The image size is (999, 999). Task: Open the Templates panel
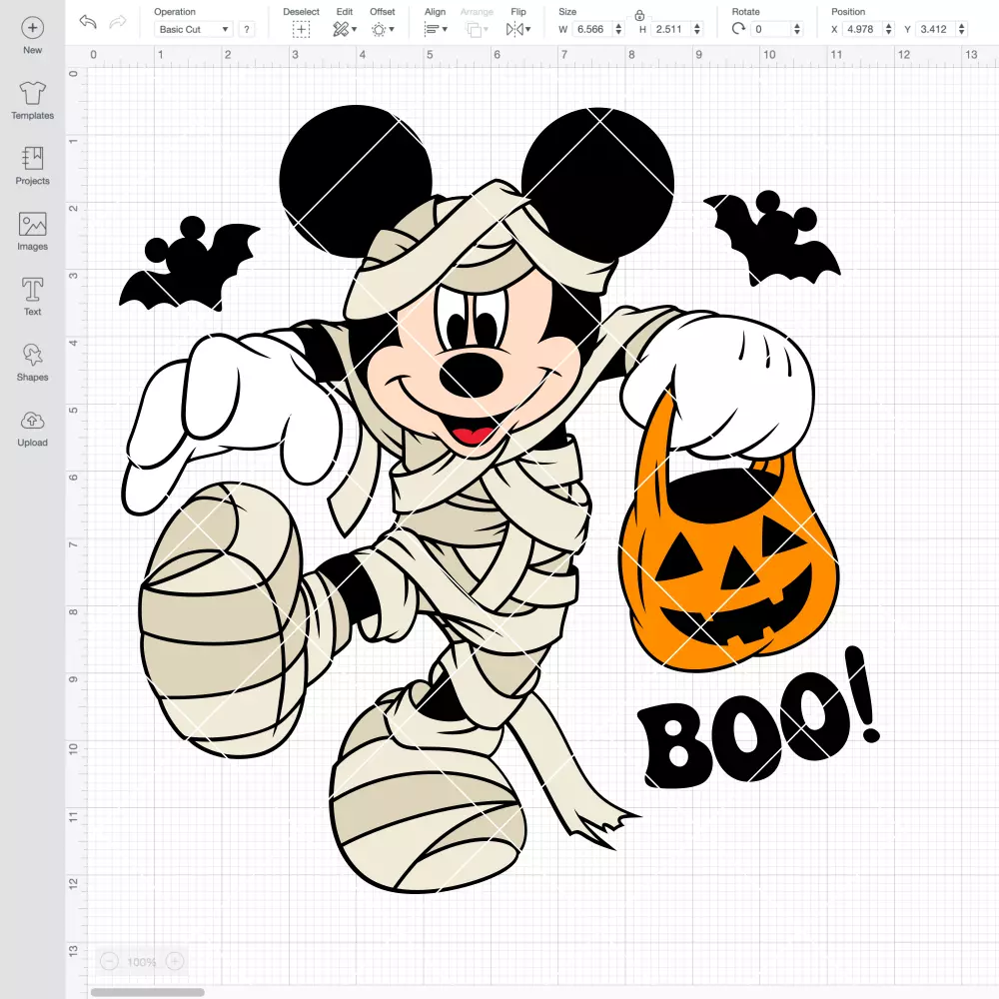pyautogui.click(x=33, y=101)
